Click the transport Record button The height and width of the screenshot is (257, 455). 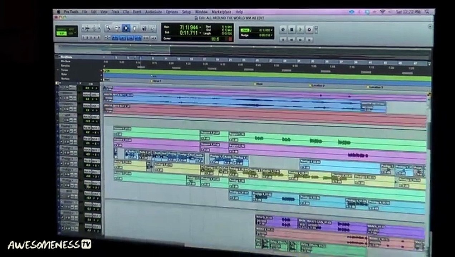tap(309, 30)
